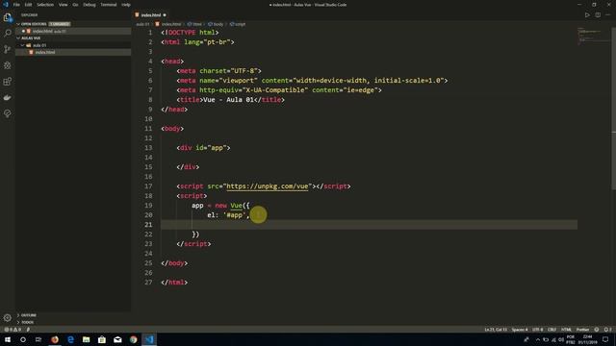
Task: Click the VS Code taskbar icon
Action: pos(149,339)
